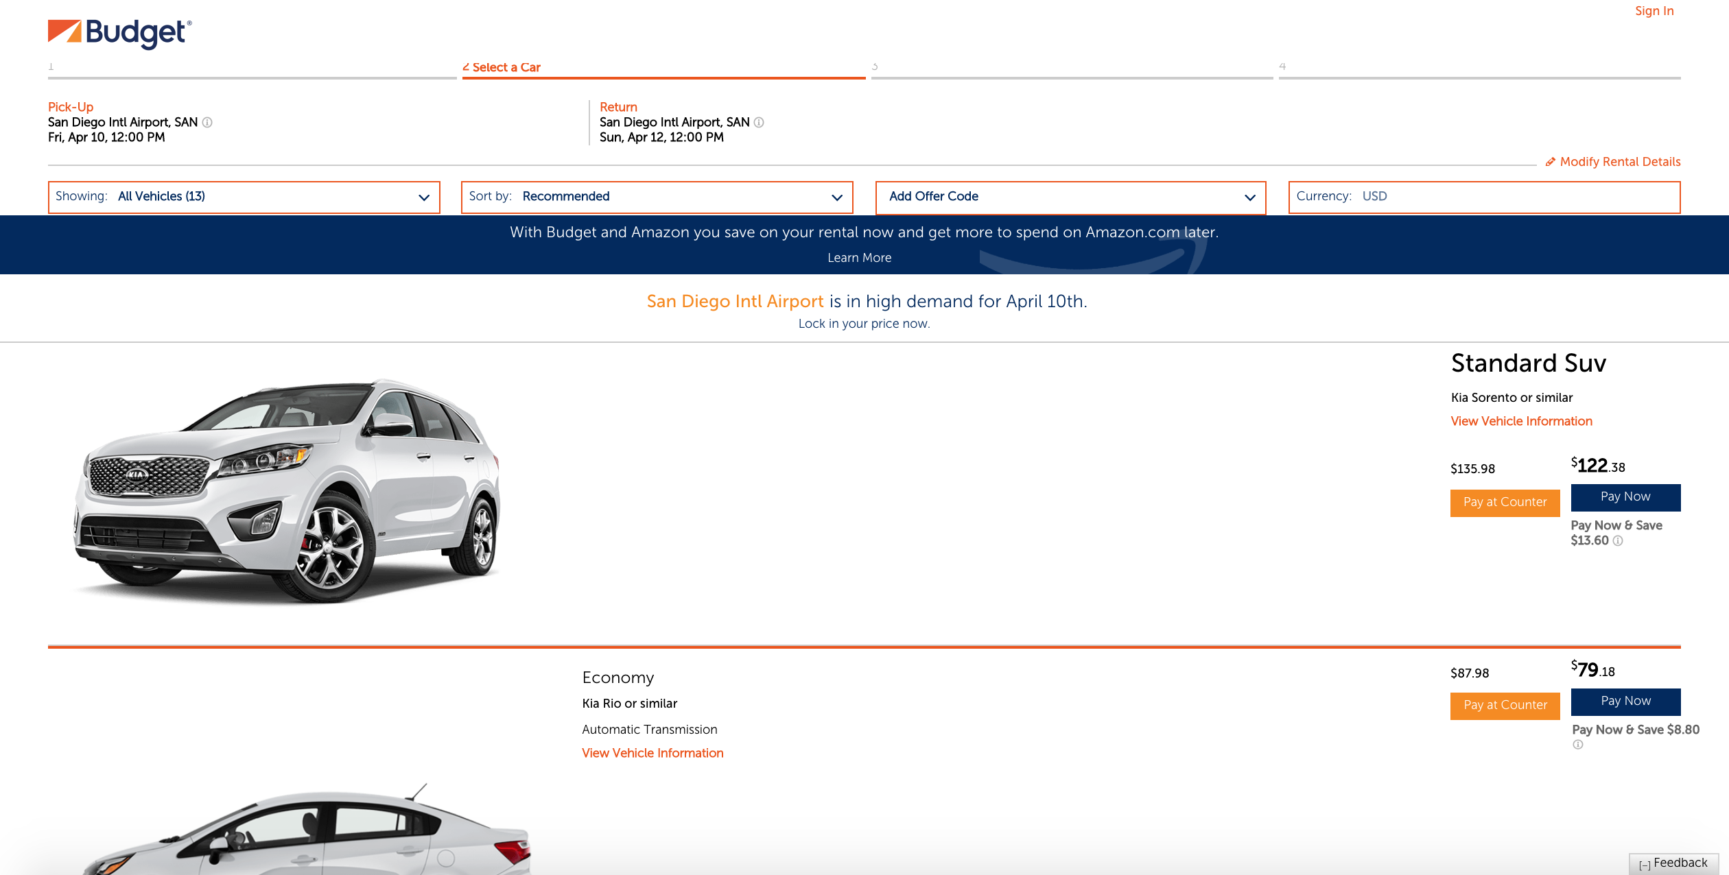The width and height of the screenshot is (1729, 875).
Task: Open return location info icon
Action: (759, 122)
